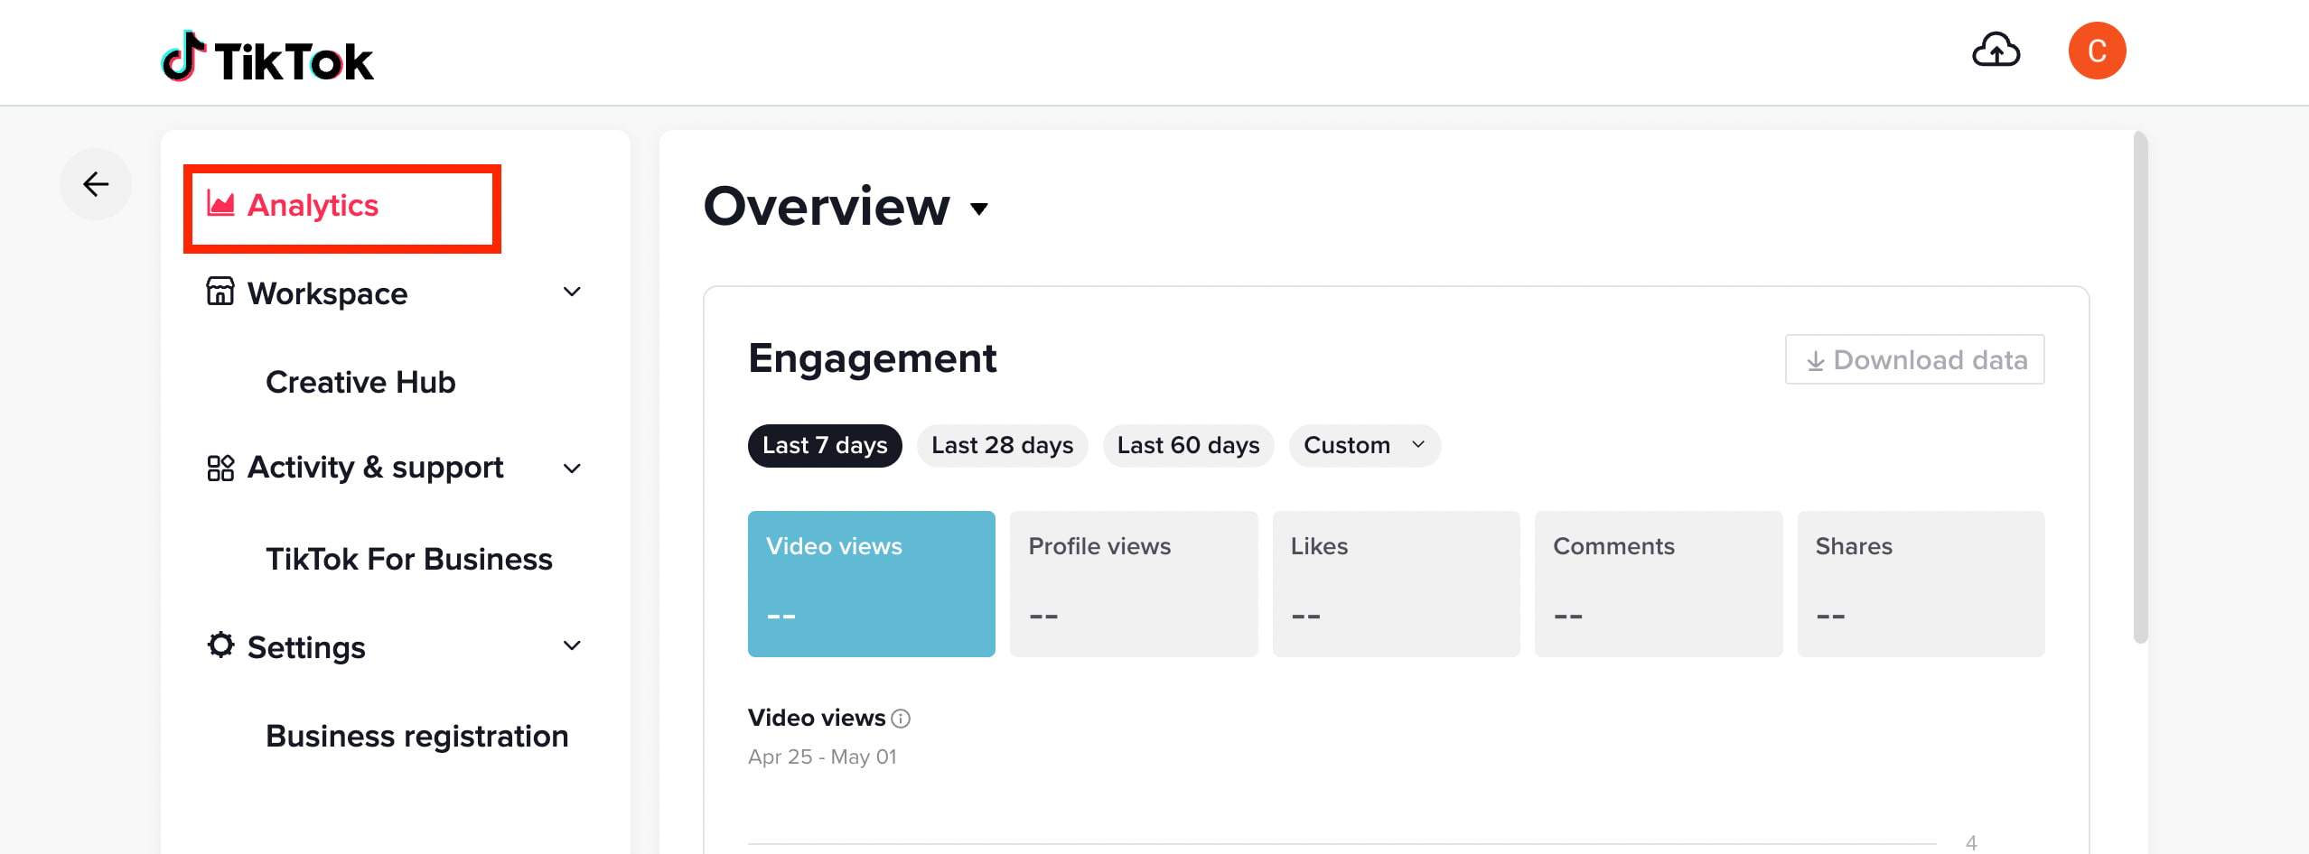Click the info icon next to Video views

(900, 719)
